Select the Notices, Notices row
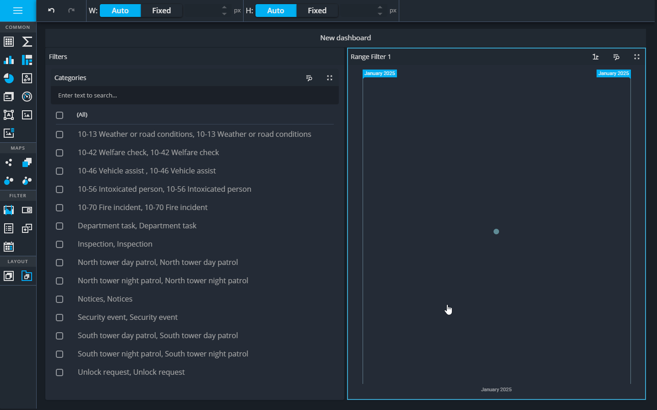Viewport: 657px width, 410px height. pos(195,299)
